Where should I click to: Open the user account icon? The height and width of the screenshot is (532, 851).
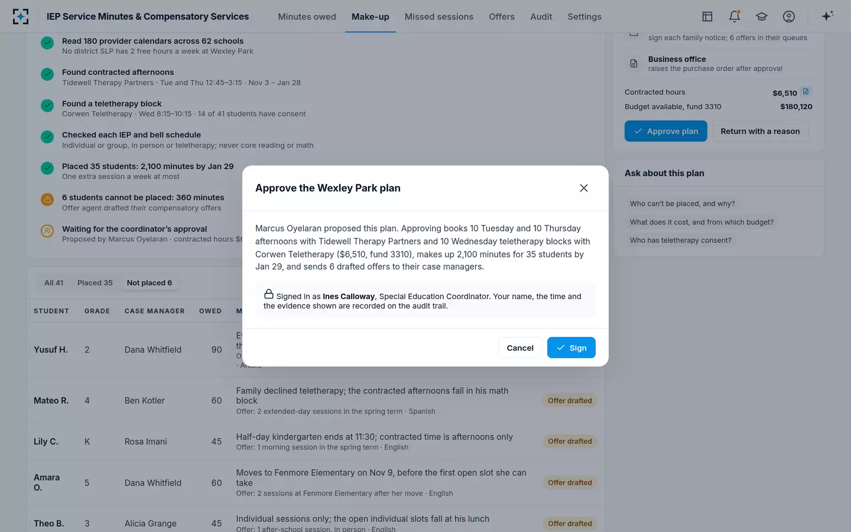tap(789, 17)
